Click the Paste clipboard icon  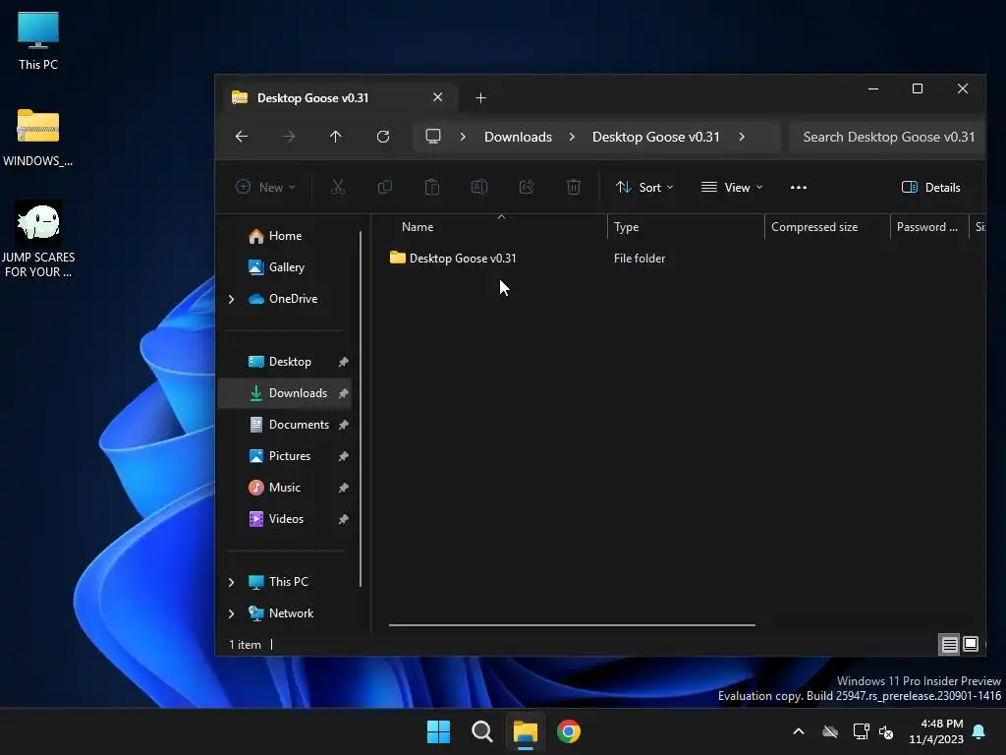tap(432, 187)
